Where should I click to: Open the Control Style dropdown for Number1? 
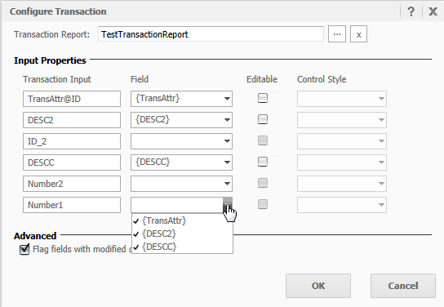tap(342, 205)
